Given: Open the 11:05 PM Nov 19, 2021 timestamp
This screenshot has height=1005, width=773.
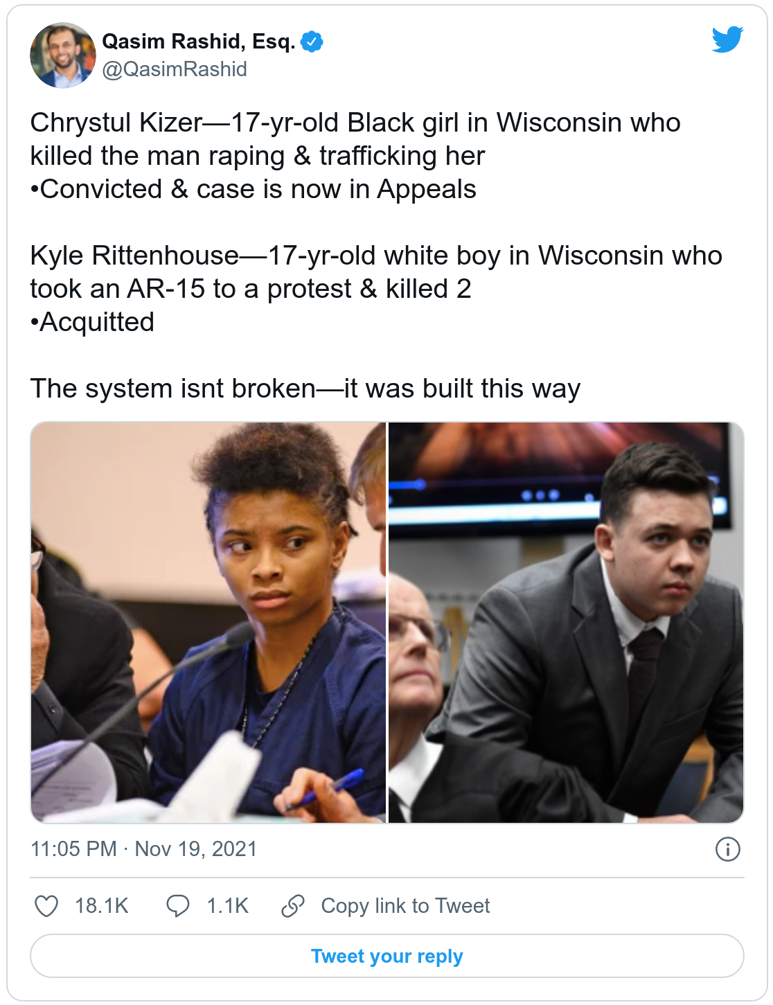Looking at the screenshot, I should (144, 849).
